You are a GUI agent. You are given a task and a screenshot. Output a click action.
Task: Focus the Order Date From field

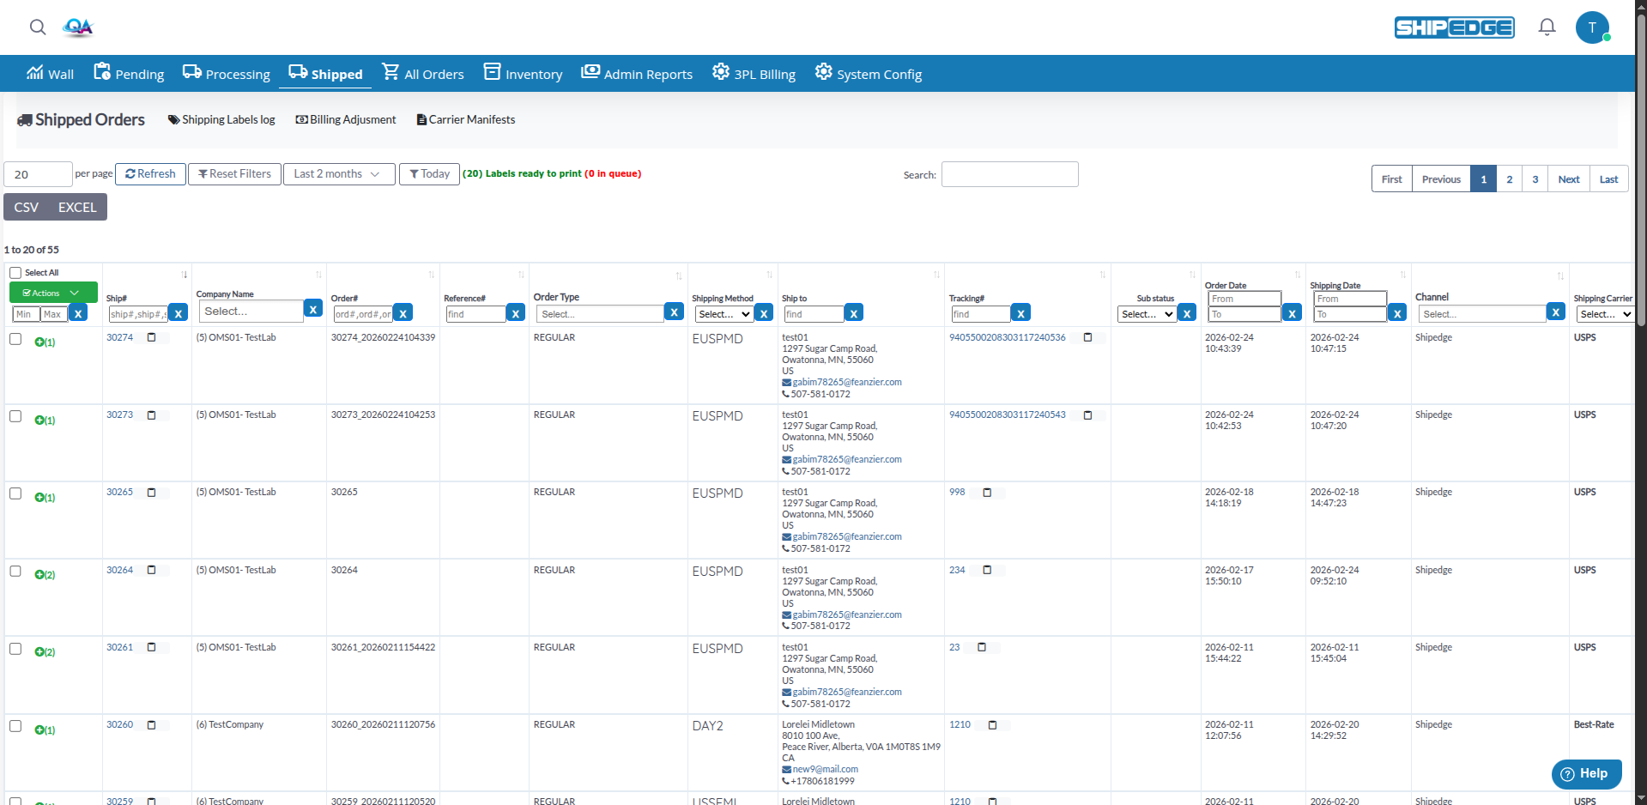coord(1244,299)
